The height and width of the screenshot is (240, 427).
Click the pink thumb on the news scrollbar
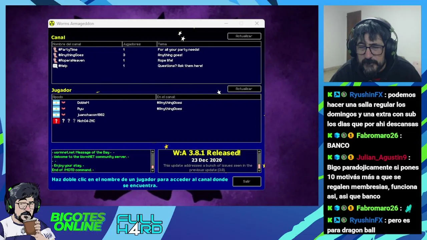259,166
